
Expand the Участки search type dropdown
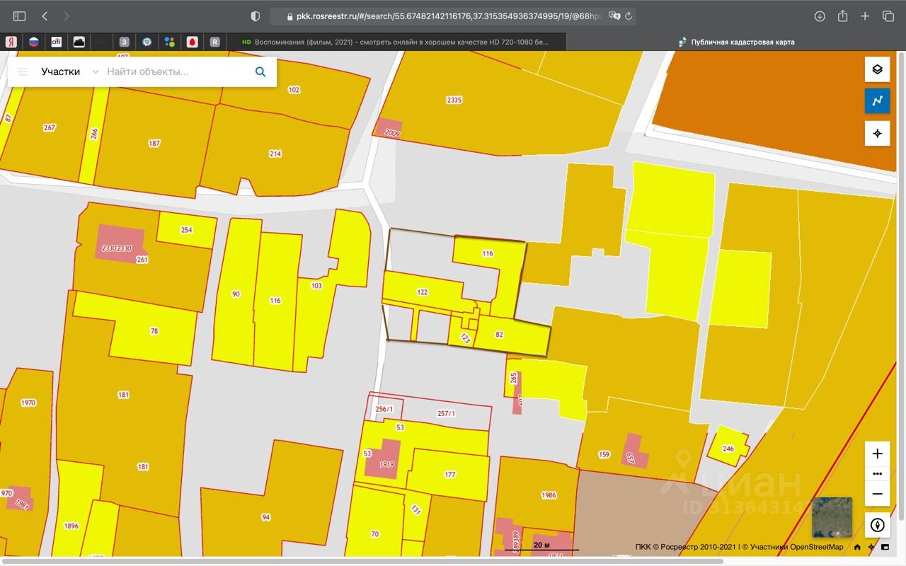click(96, 71)
